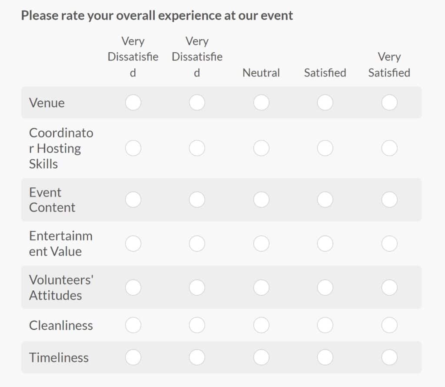The width and height of the screenshot is (445, 387).
Task: Rate Coordinator Hosting Skills as Very Dissatisfied
Action: [x=133, y=148]
